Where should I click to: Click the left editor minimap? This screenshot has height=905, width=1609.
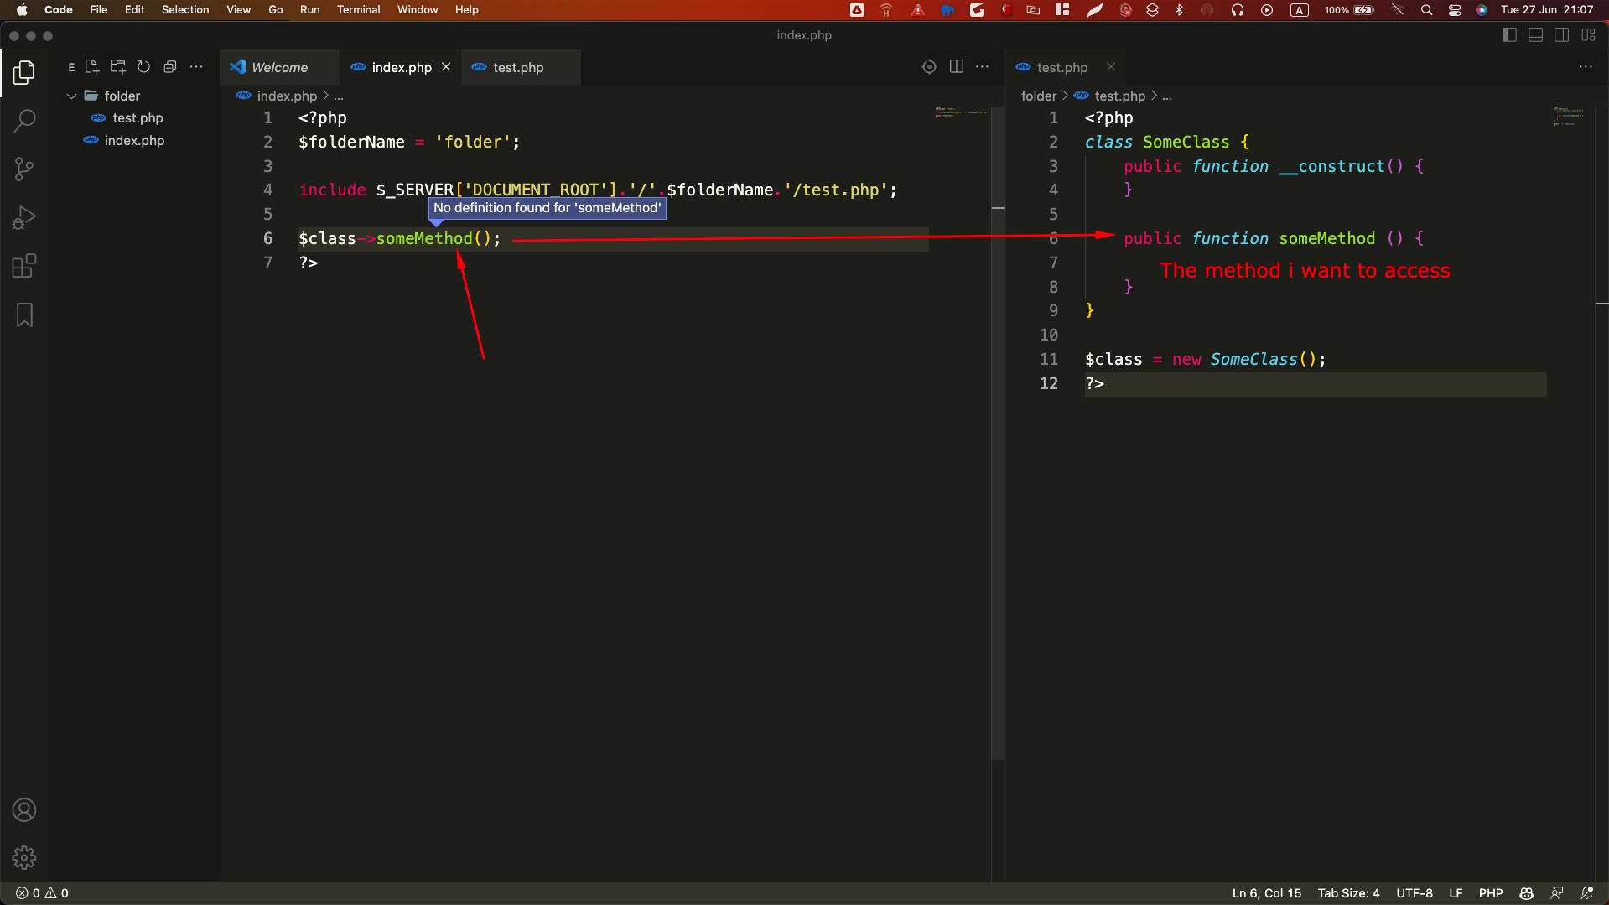tap(961, 112)
